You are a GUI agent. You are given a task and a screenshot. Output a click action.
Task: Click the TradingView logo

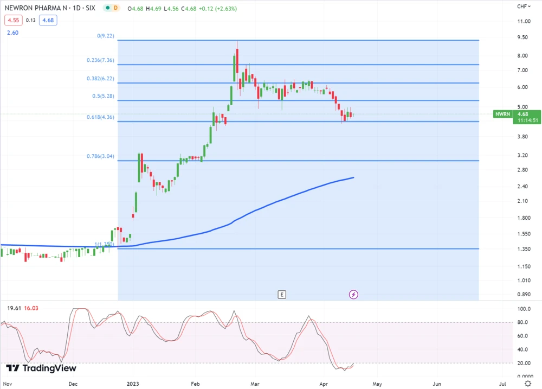point(41,368)
